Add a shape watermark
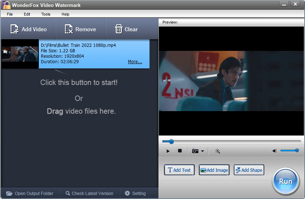 tap(249, 170)
